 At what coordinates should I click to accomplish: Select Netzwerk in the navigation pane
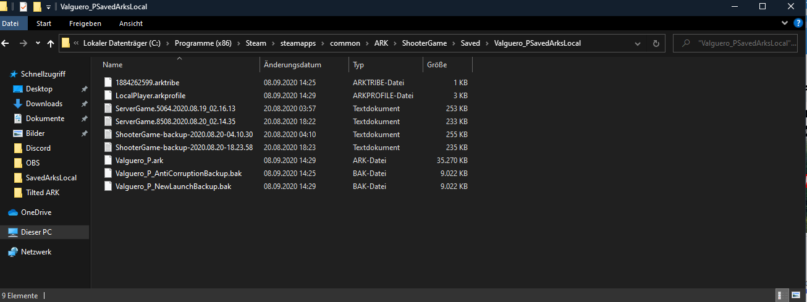pyautogui.click(x=36, y=252)
